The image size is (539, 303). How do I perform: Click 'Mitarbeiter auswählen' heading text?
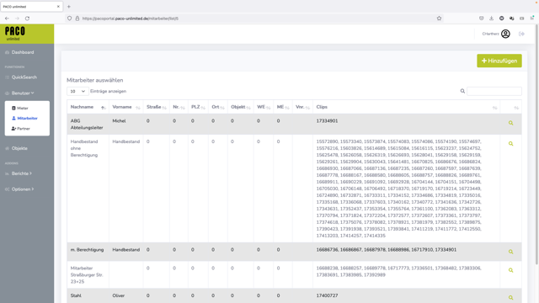95,80
